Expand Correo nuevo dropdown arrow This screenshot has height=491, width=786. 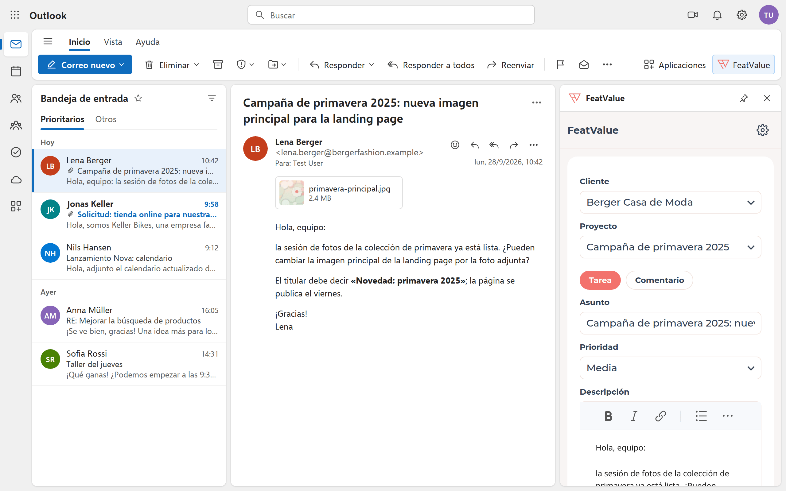pos(122,65)
